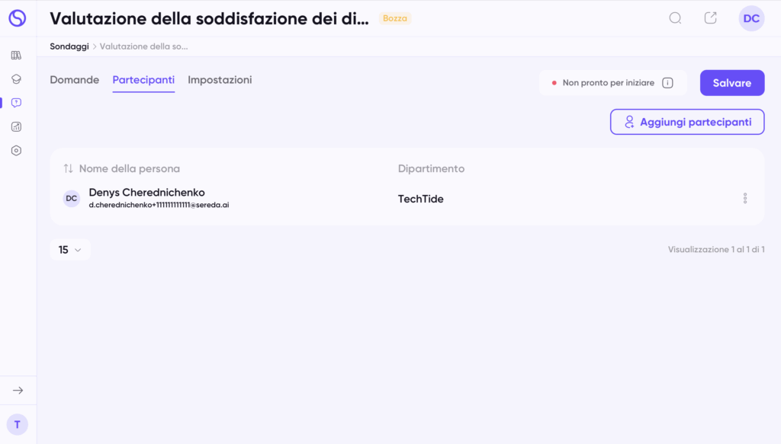The height and width of the screenshot is (444, 781).
Task: Click the 'Aggiungi partecipanti' button
Action: pyautogui.click(x=687, y=122)
